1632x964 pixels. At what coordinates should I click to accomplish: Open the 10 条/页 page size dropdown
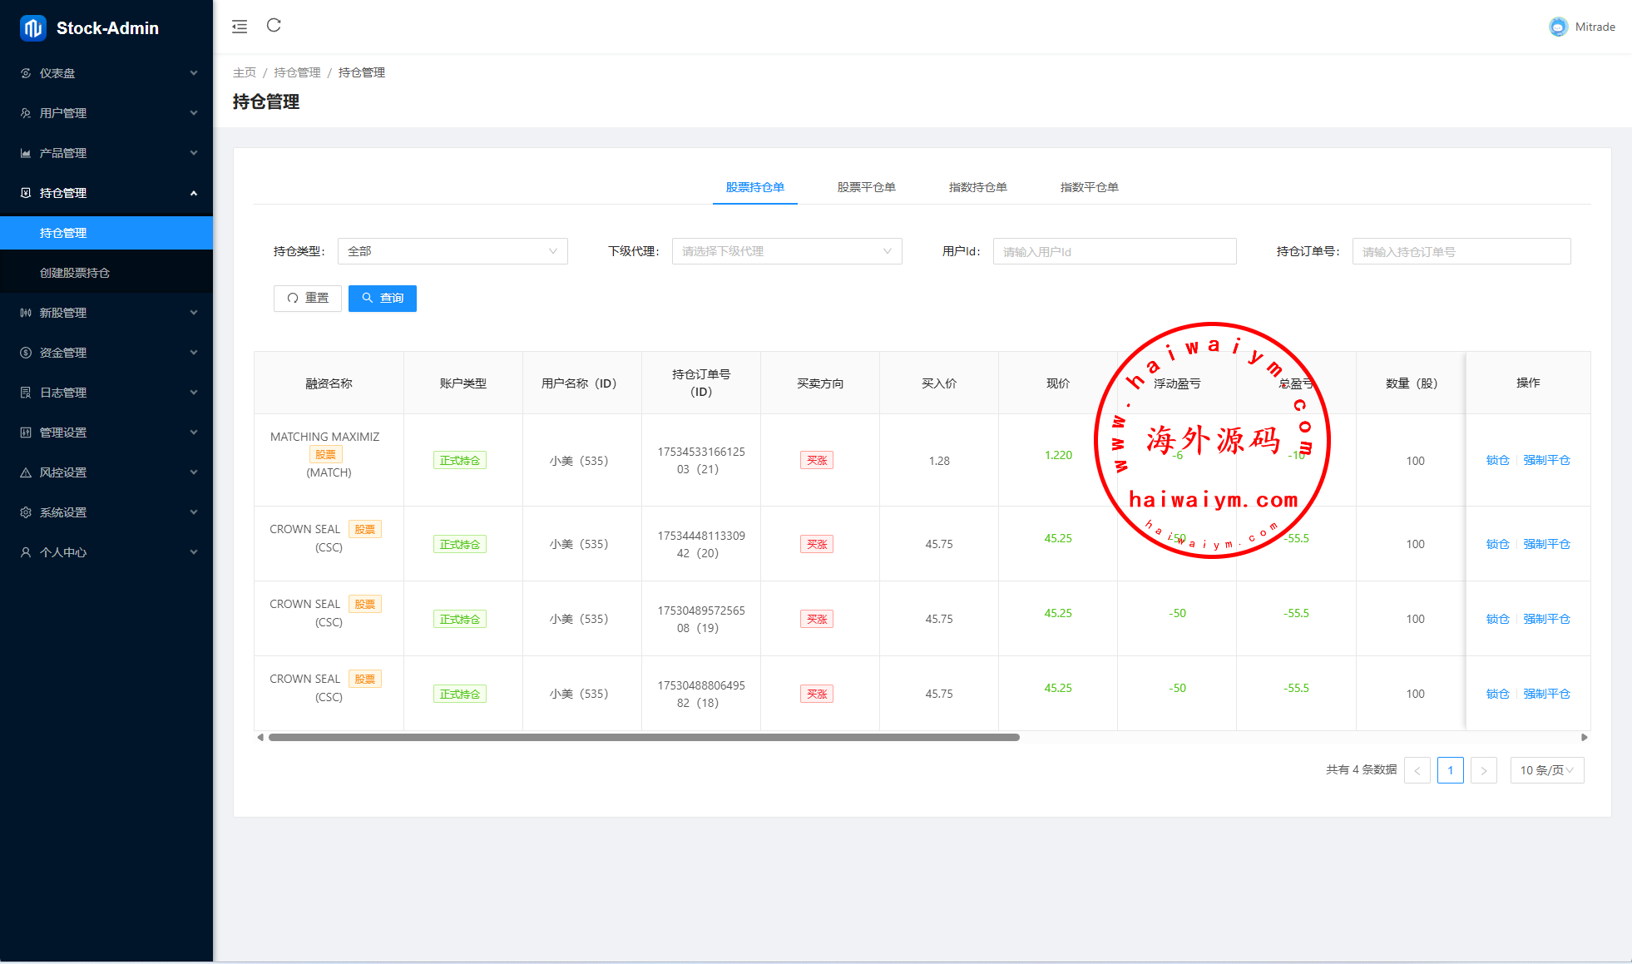(1546, 770)
